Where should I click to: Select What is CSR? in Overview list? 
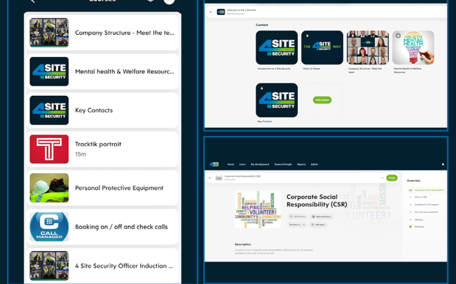[x=422, y=197]
